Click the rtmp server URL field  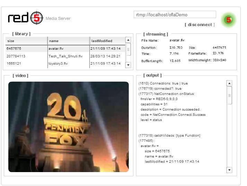(175, 15)
